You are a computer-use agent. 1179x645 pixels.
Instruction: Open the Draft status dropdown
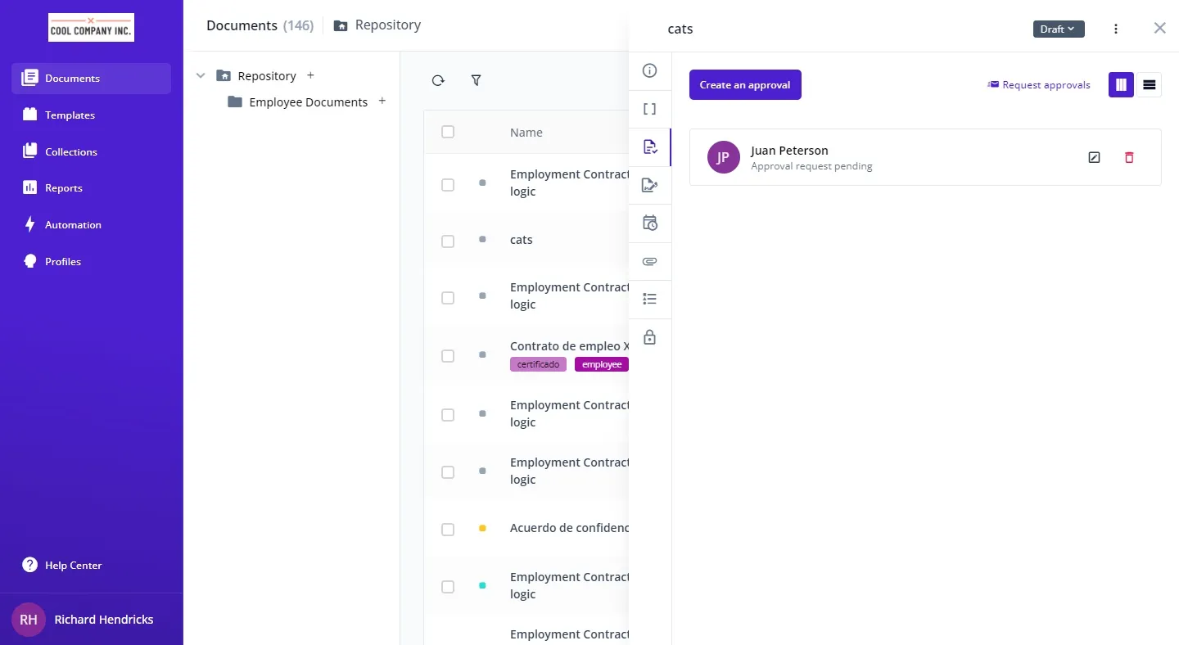1058,29
